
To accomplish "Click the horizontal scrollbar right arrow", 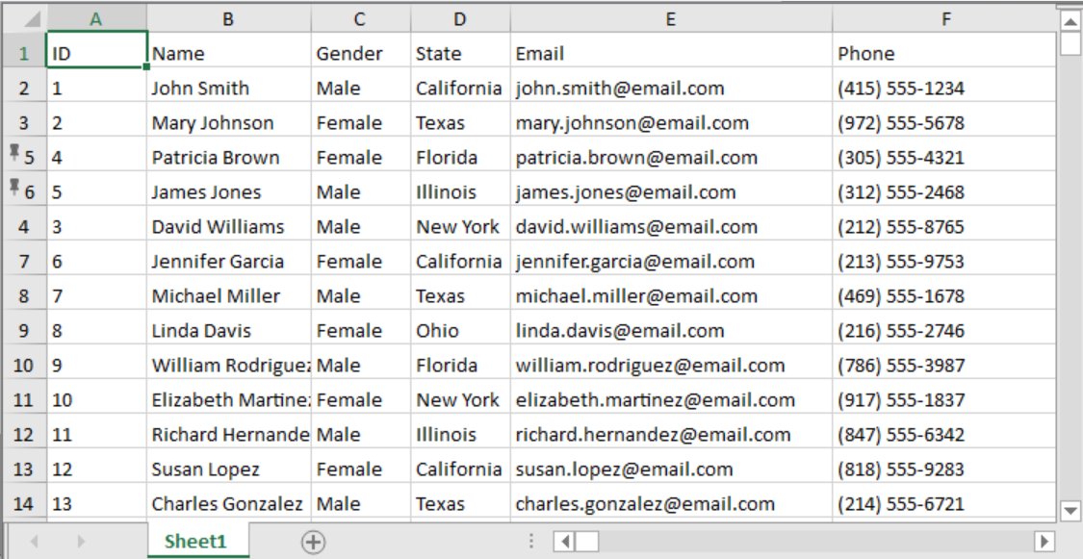I will (x=1043, y=543).
